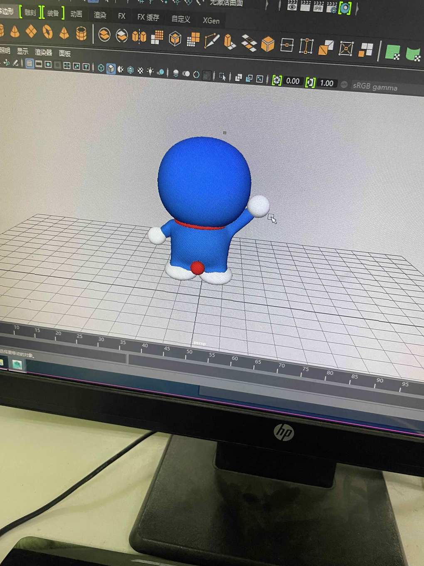
Task: Create a polygon torus from the shelf
Action: coord(48,32)
